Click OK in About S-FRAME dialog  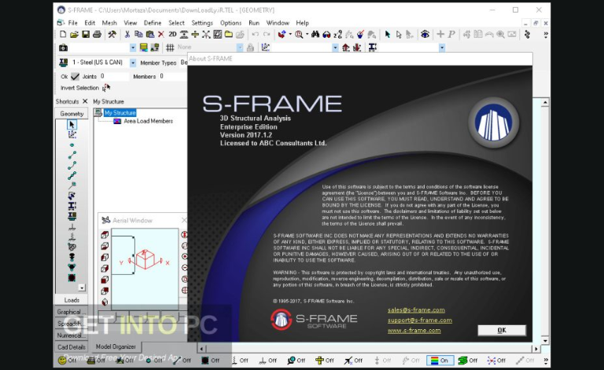(501, 330)
